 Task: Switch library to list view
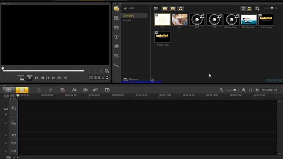tap(243, 8)
